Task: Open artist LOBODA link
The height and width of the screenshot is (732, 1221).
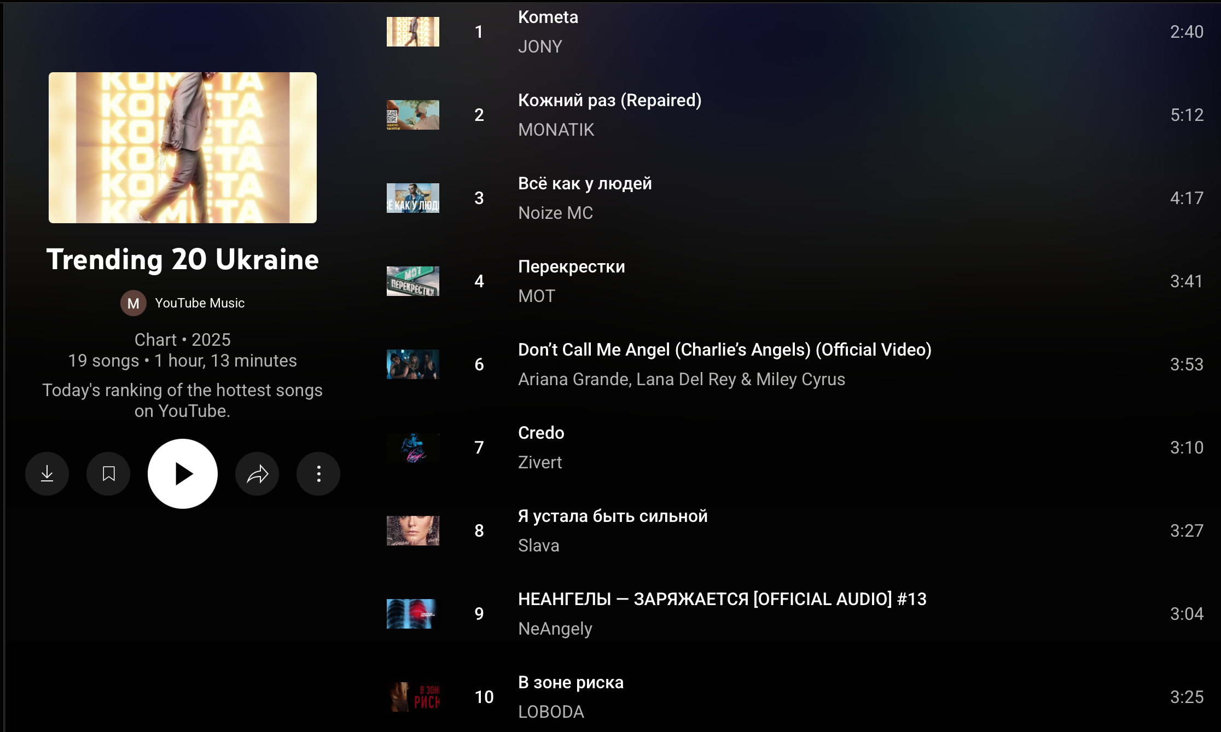Action: 551,712
